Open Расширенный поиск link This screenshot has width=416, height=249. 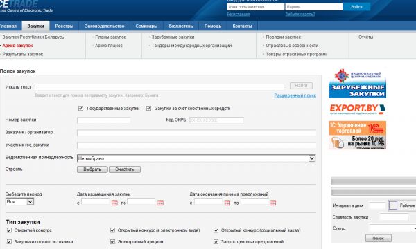coord(295,95)
